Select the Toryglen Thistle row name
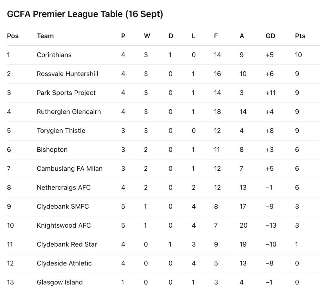The height and width of the screenshot is (302, 331). tap(61, 131)
